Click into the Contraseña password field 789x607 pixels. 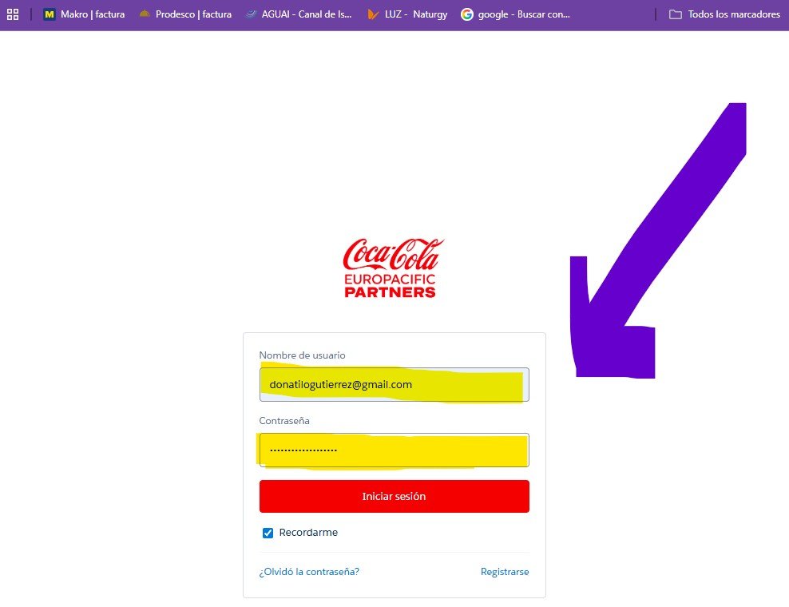[x=394, y=450]
